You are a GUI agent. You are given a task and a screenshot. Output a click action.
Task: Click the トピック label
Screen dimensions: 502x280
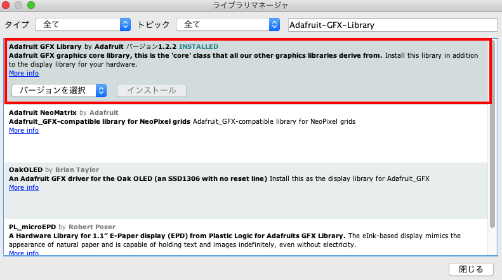pos(154,25)
